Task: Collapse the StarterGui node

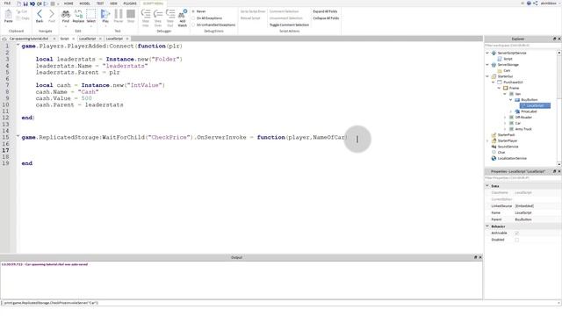Action: click(487, 76)
